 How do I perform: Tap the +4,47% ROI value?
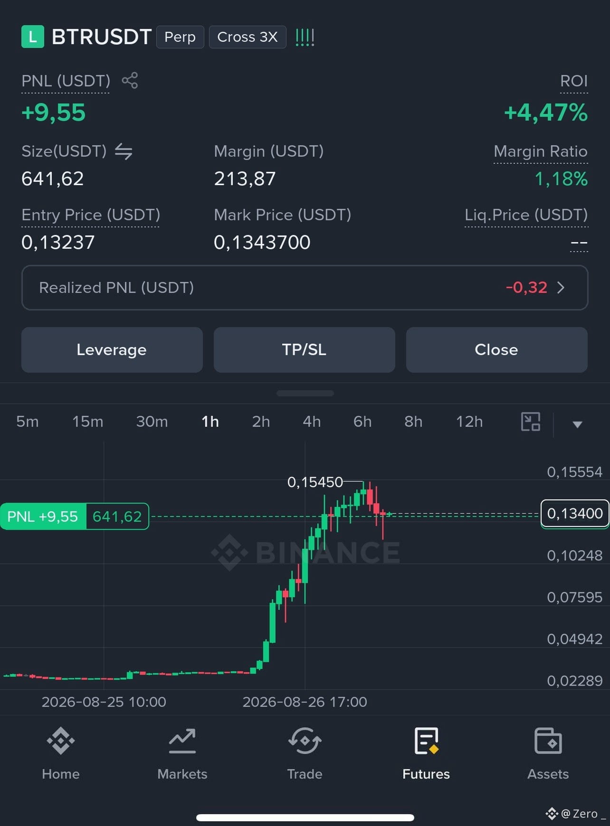(x=546, y=113)
